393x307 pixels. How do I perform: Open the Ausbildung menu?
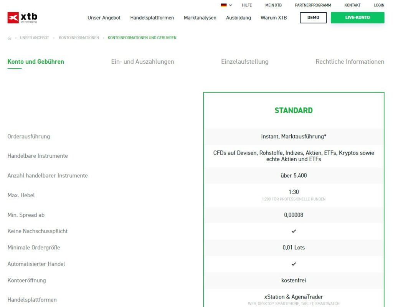pyautogui.click(x=238, y=18)
